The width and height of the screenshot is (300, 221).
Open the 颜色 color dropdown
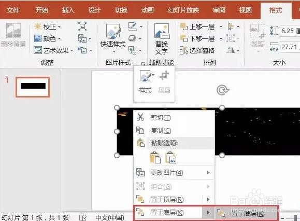[48, 38]
